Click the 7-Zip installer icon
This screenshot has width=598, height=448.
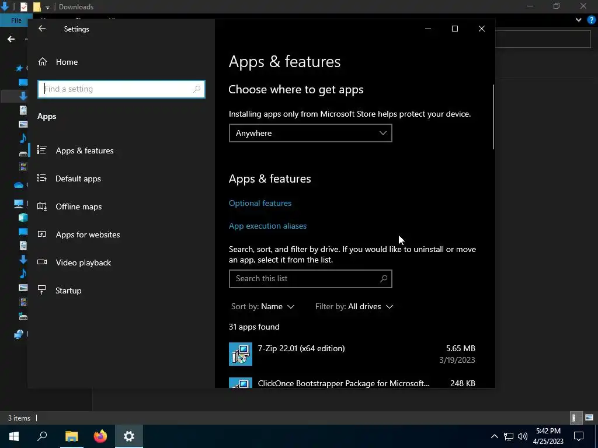coord(241,354)
